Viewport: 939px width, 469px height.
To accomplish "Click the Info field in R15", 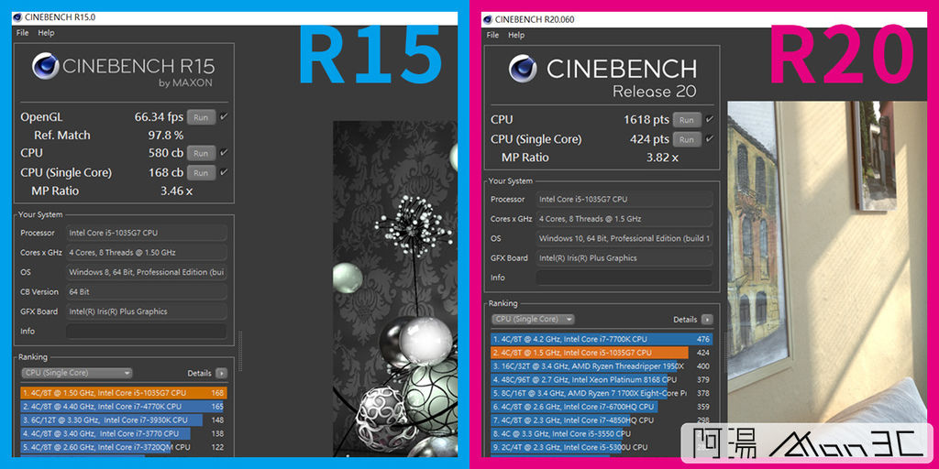I will (x=147, y=332).
